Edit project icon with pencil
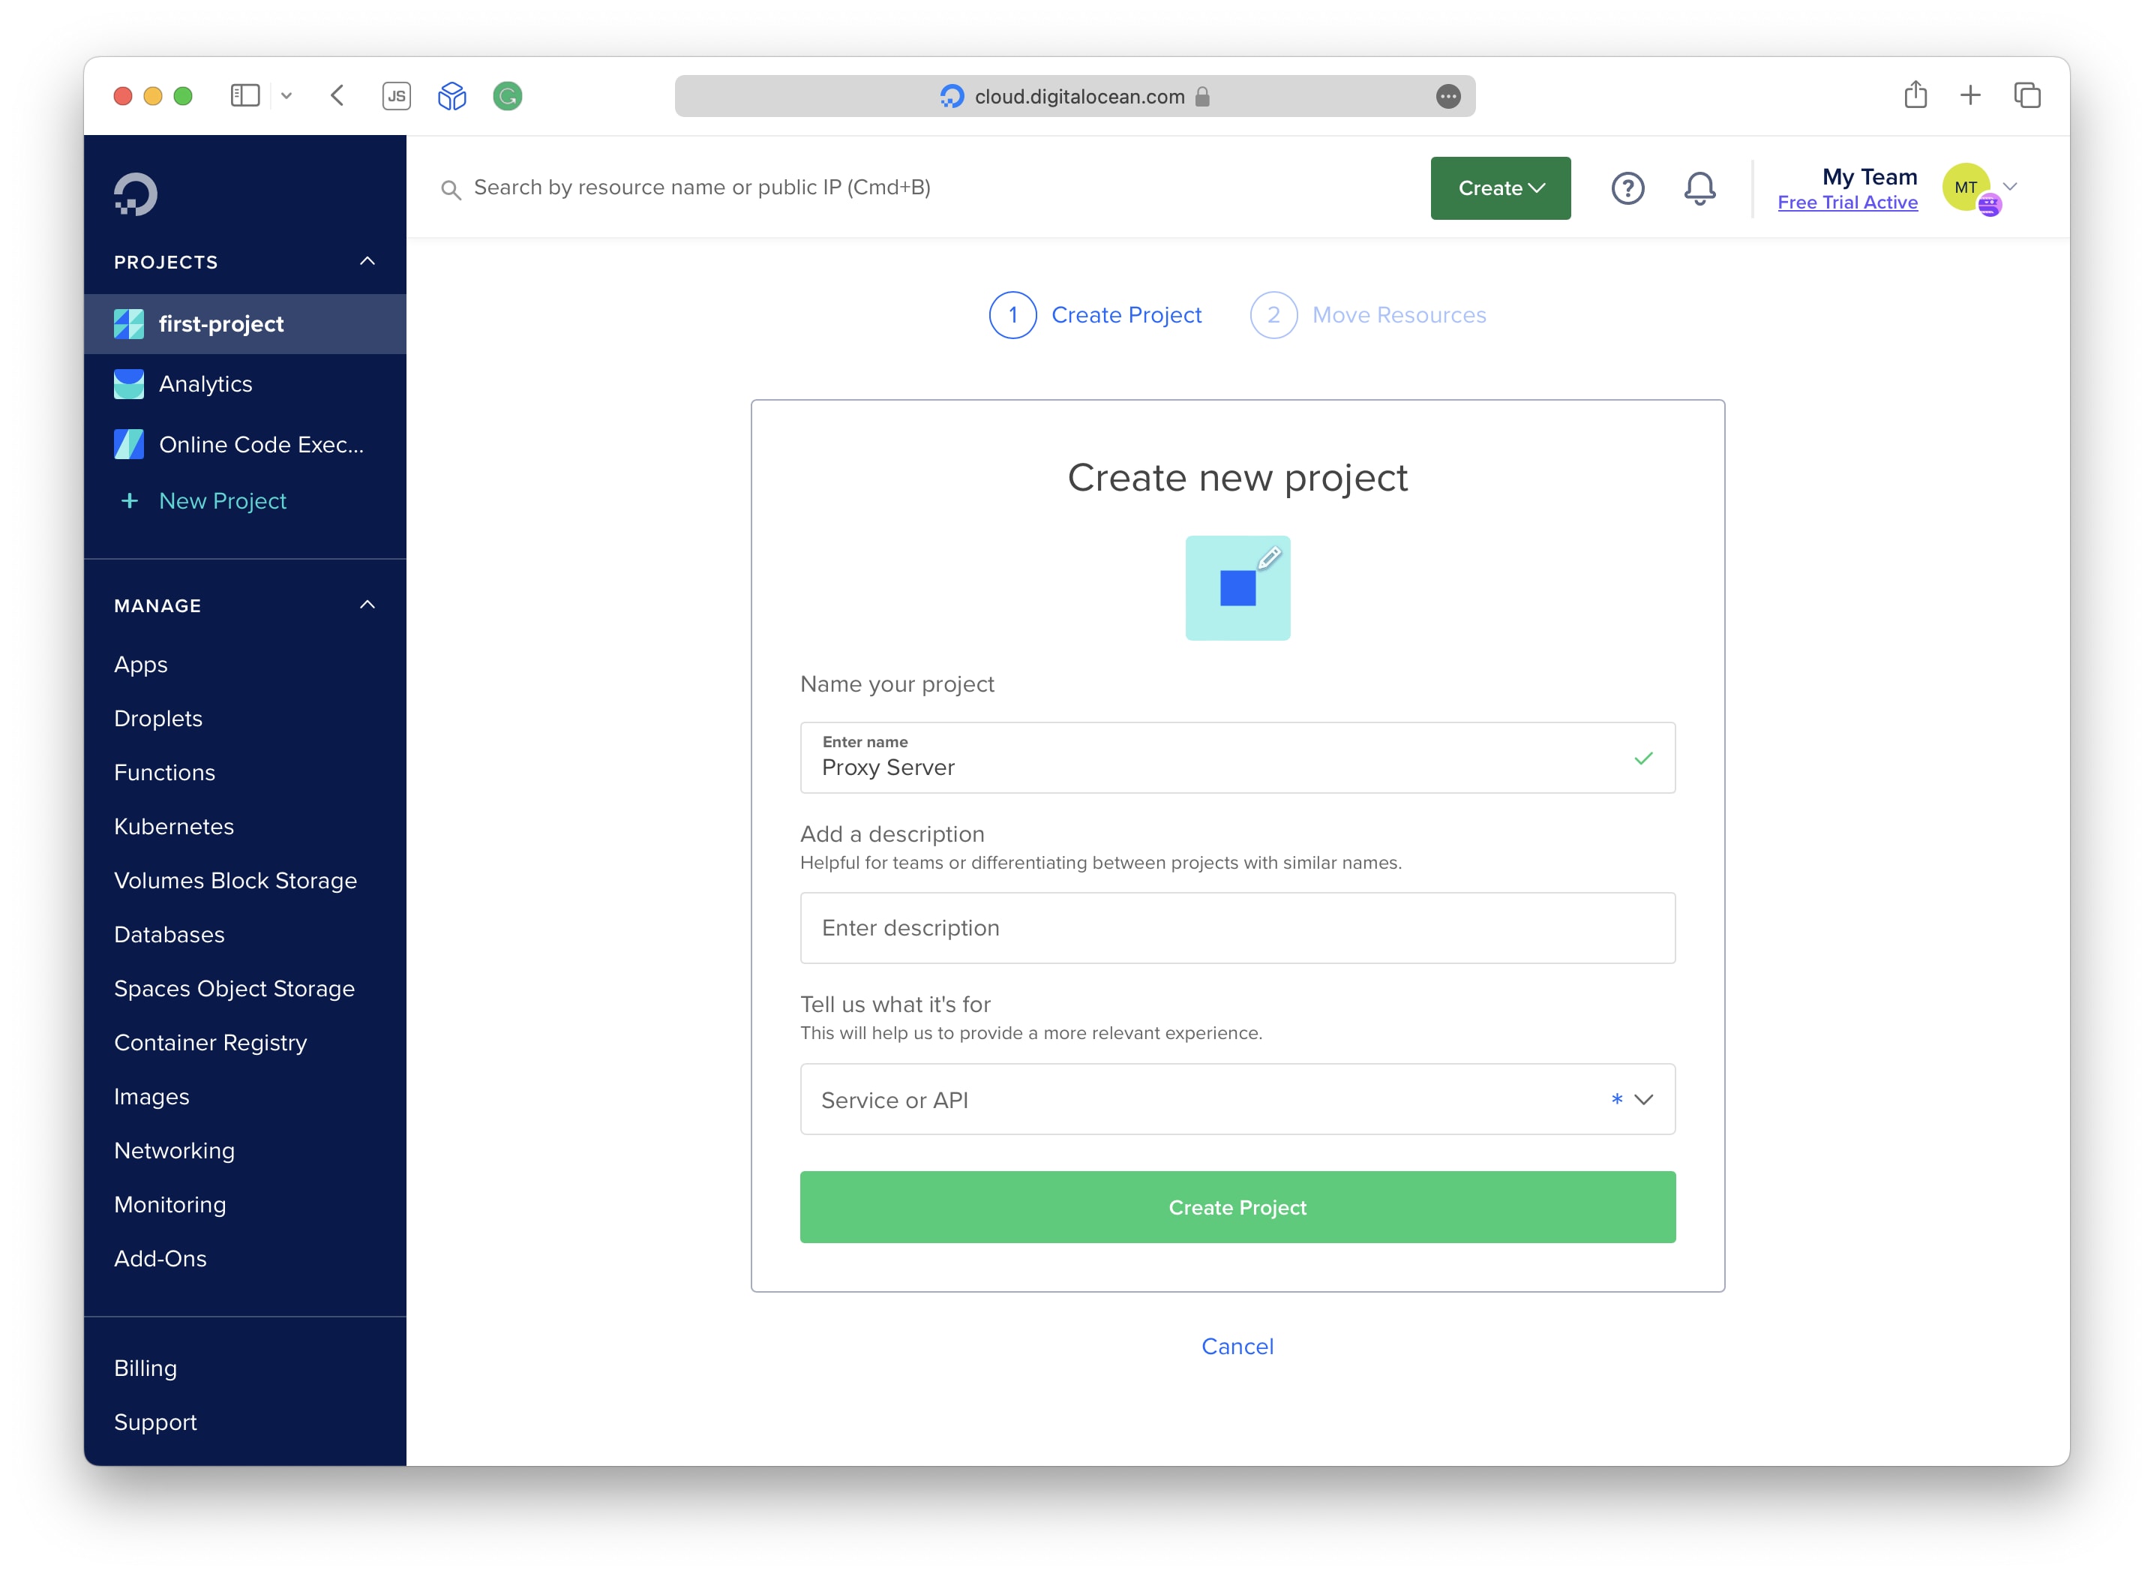This screenshot has height=1577, width=2154. coord(1237,588)
